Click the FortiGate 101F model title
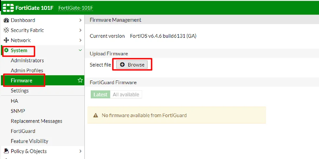This screenshot has width=319, height=159. click(34, 8)
